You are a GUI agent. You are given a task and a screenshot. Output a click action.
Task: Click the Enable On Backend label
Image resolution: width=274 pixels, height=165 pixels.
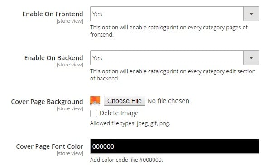53,58
